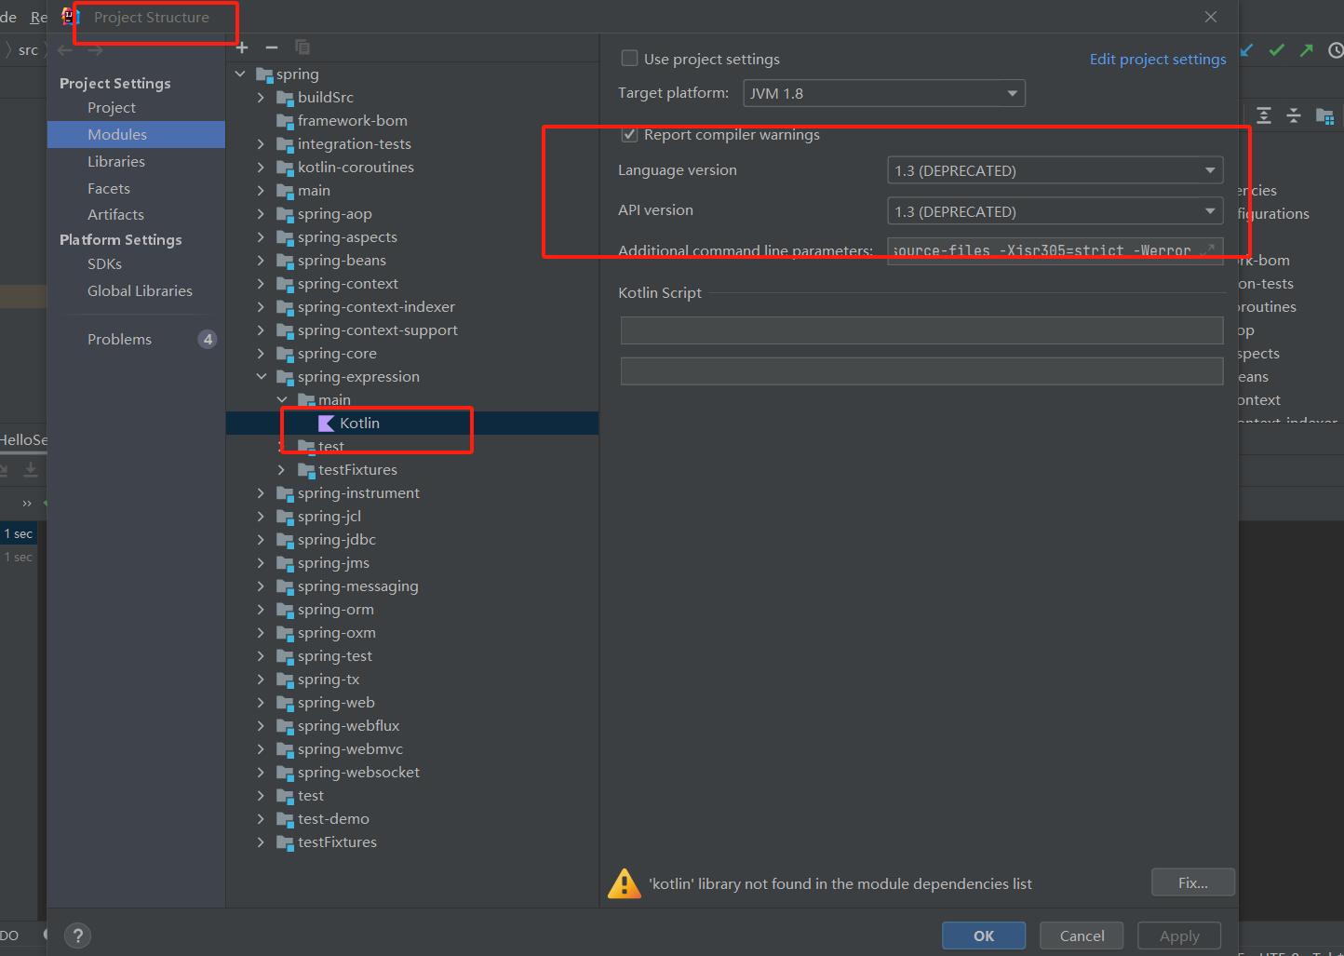The width and height of the screenshot is (1344, 956).
Task: Select test-demo module
Action: 333,819
